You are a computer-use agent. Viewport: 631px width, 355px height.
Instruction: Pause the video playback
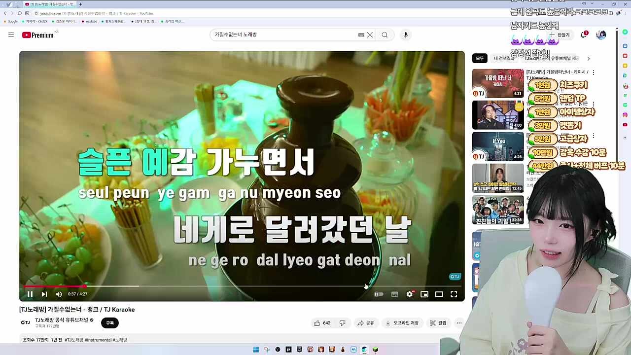30,294
